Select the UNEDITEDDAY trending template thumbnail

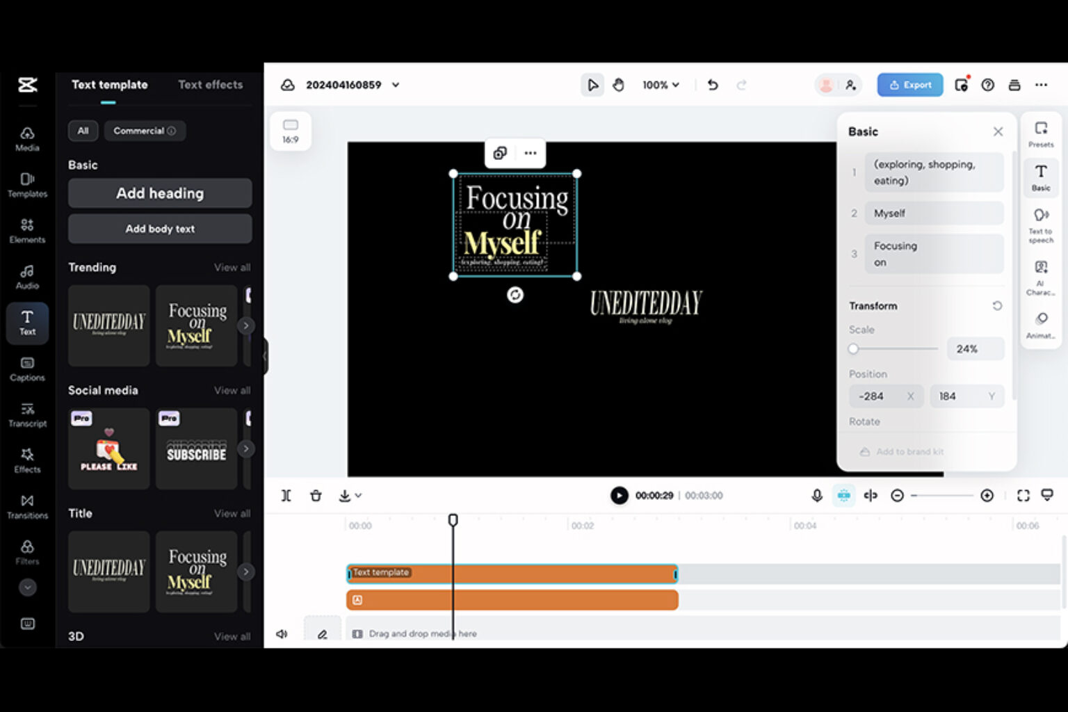pyautogui.click(x=108, y=325)
